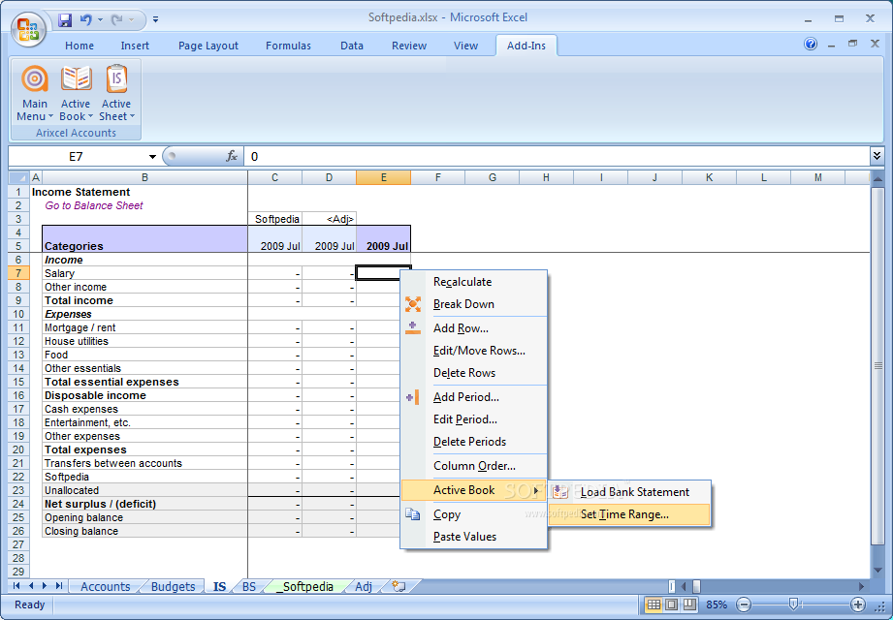893x620 pixels.
Task: Click the horizontal scrollbar right arrow
Action: [862, 586]
